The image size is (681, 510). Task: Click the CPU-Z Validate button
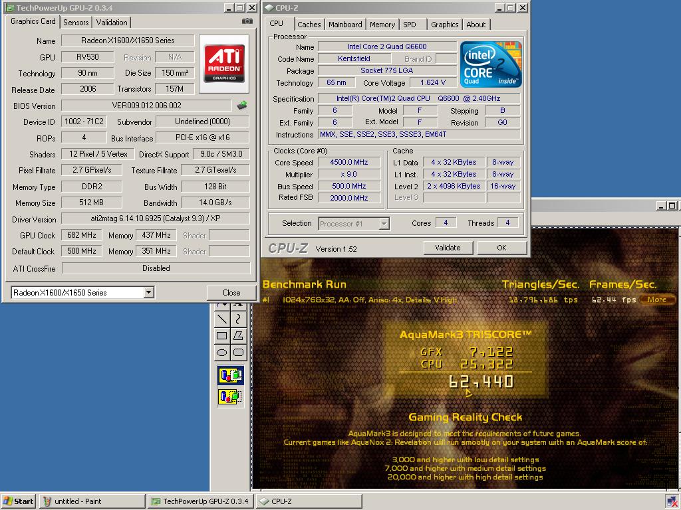point(448,248)
